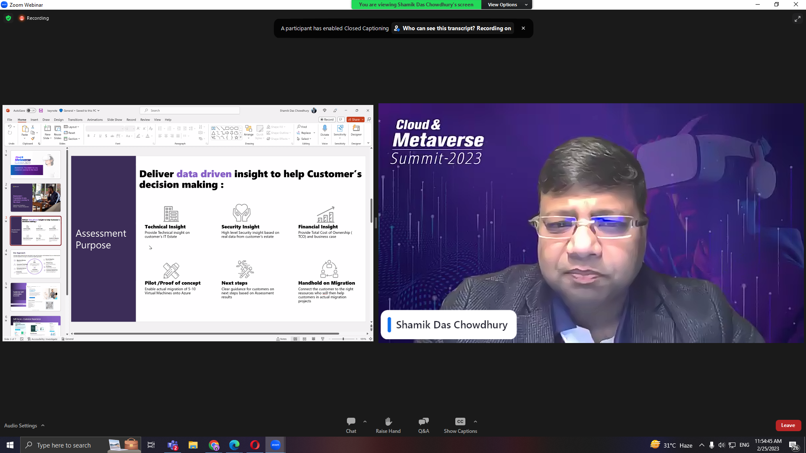Click the red Leave button
Screen dimensions: 806x453
tap(788, 425)
